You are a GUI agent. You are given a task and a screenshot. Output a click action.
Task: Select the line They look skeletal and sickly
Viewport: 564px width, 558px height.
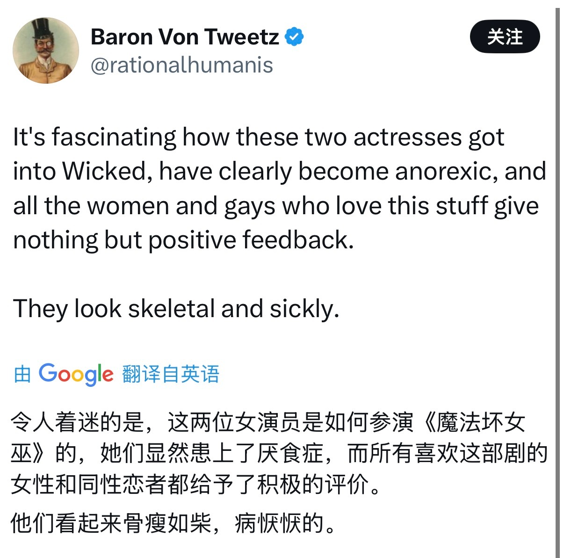pos(176,309)
